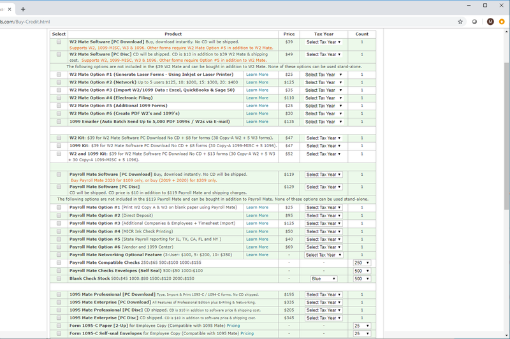Check Blank Check Stock checkbox
Viewport: 510px width, 339px height.
59,278
